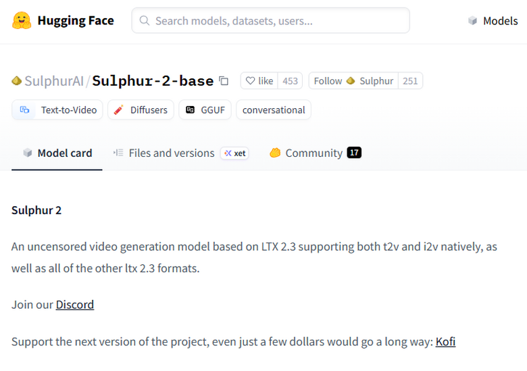This screenshot has height=371, width=527.
Task: Open the Discord link
Action: [74, 305]
